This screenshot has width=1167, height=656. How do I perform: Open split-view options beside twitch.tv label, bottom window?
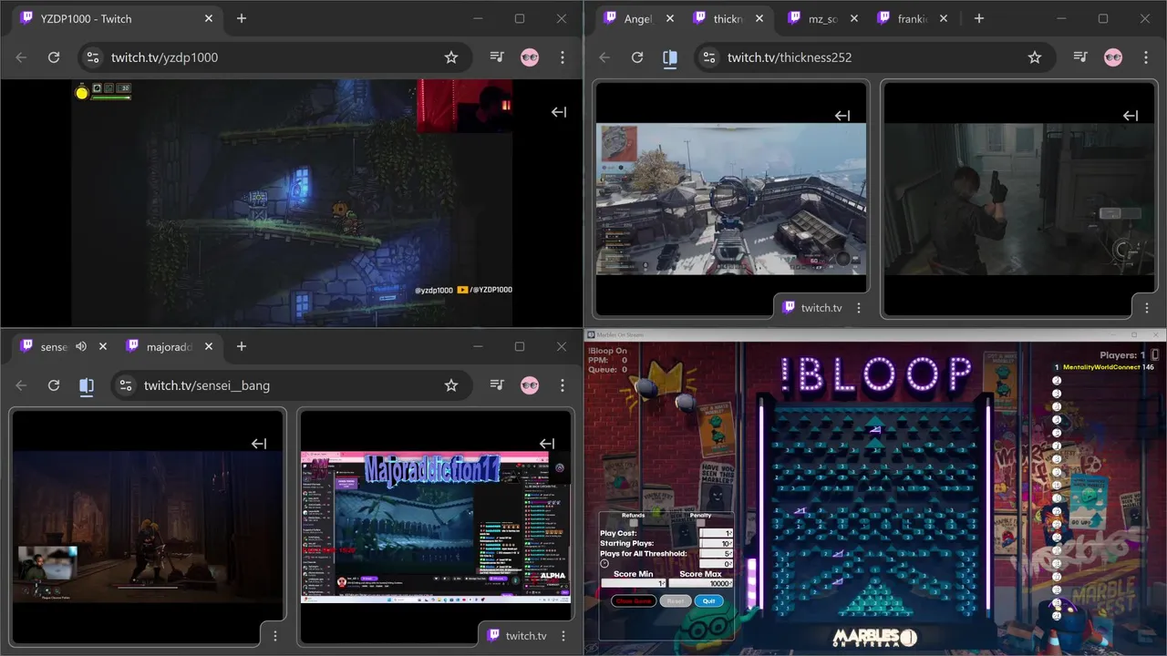563,636
